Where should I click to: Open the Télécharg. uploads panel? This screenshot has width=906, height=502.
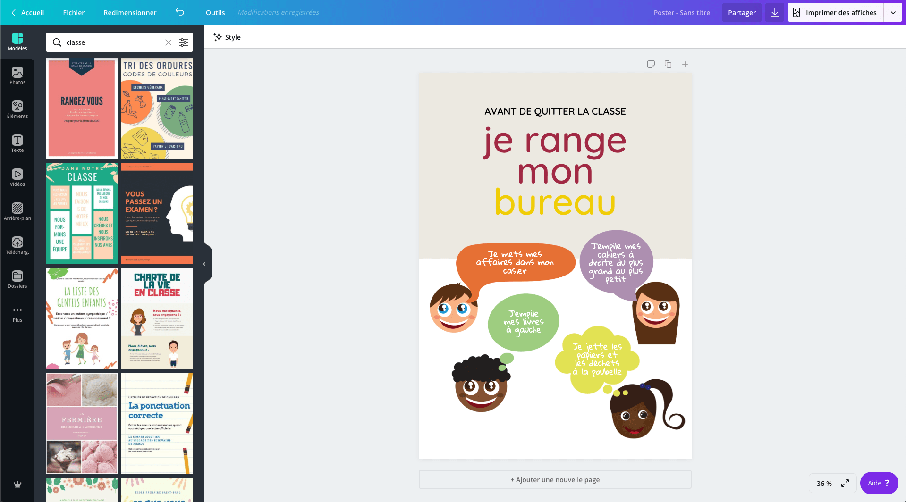click(17, 246)
